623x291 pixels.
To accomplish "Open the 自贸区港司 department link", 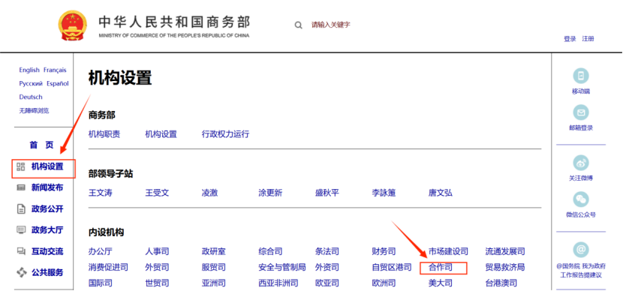I will tap(392, 267).
